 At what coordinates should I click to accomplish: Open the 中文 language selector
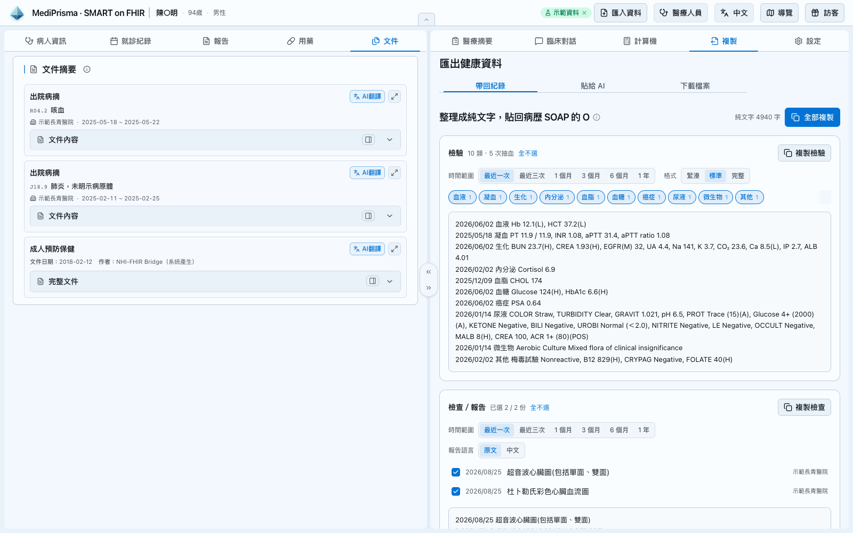pos(734,13)
